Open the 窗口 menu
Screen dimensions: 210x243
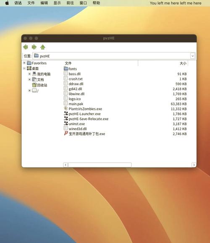tap(83, 3)
